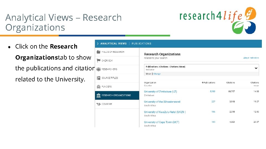Viewport: 266px width, 149px height.
Task: Click Cape Town publications count 180
Action: (213, 122)
